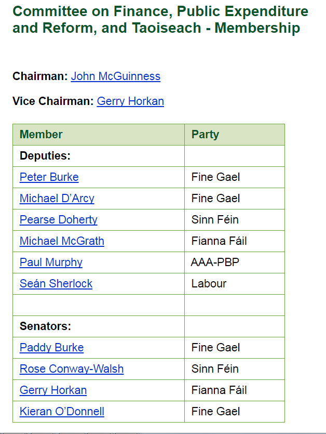Click the Labour party cell

(x=209, y=284)
